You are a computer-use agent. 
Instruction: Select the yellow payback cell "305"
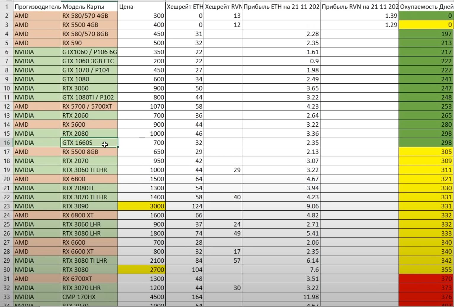coord(426,152)
